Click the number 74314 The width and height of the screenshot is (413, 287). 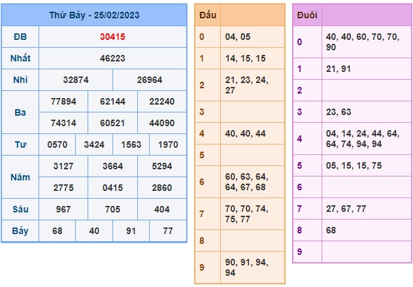pos(63,123)
